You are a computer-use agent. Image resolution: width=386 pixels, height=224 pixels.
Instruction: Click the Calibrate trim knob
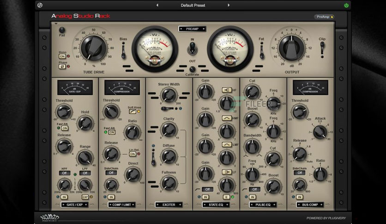192,69
